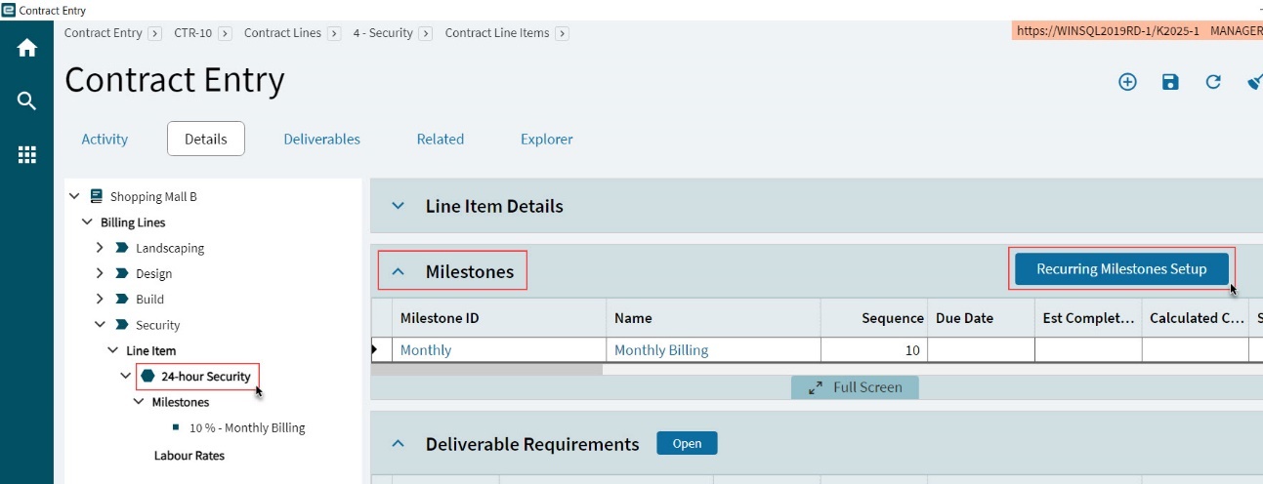The height and width of the screenshot is (484, 1263).
Task: Select the Details tab
Action: (206, 139)
